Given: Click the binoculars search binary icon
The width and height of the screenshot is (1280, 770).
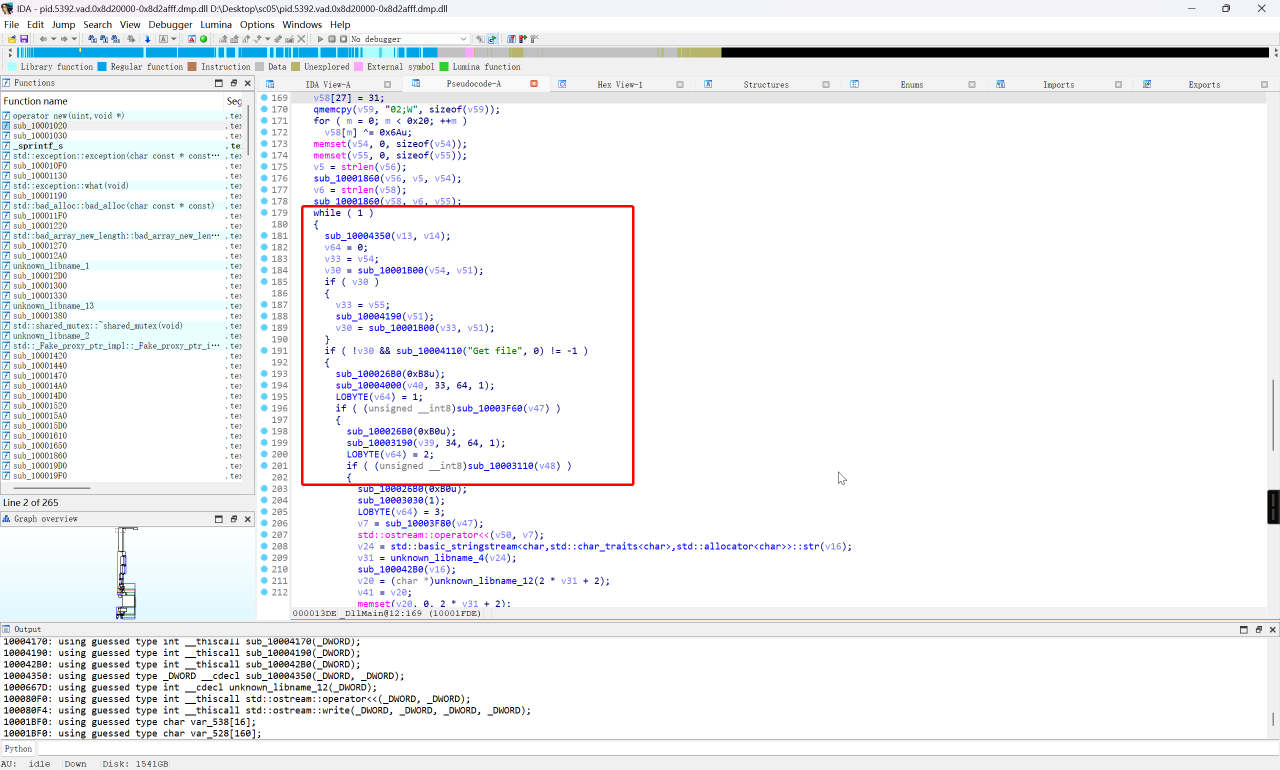Looking at the screenshot, I should point(115,39).
